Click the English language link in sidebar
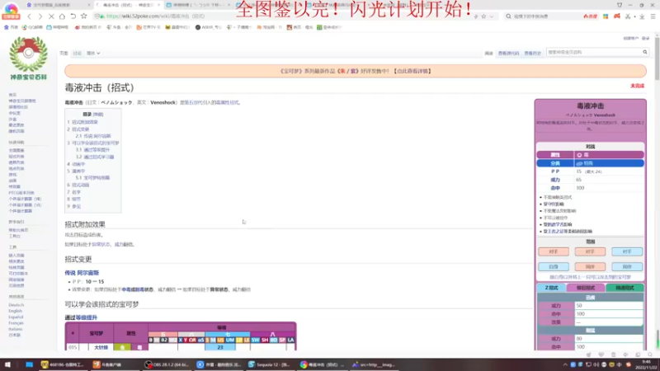Viewport: 660px width, 371px height. [x=15, y=311]
